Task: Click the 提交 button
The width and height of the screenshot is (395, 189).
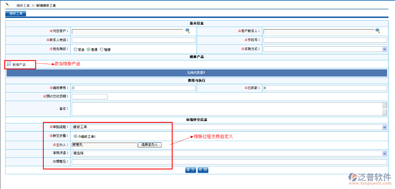Action: tap(190, 170)
